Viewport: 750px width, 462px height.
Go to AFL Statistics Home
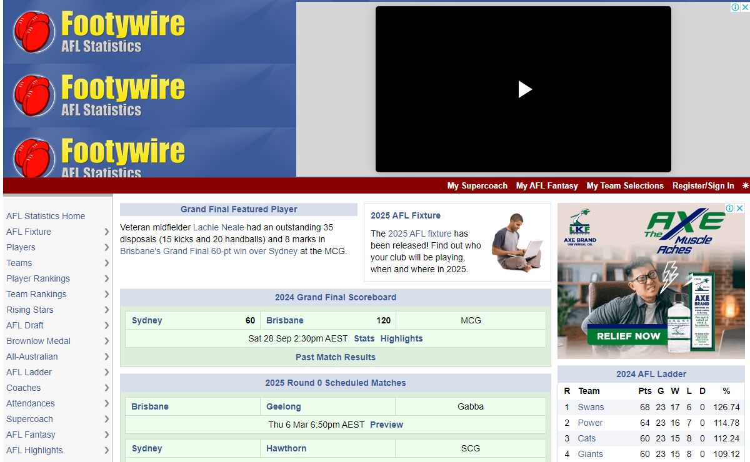pyautogui.click(x=46, y=216)
